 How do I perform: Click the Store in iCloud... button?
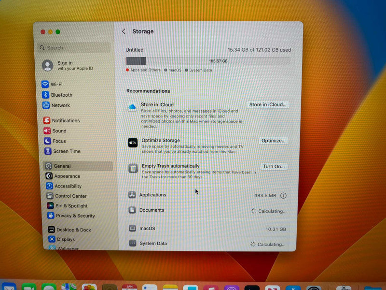click(268, 104)
